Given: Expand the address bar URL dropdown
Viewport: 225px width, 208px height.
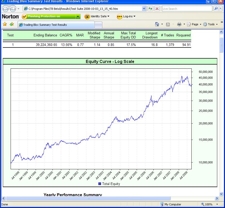Looking at the screenshot, I should 144,9.
